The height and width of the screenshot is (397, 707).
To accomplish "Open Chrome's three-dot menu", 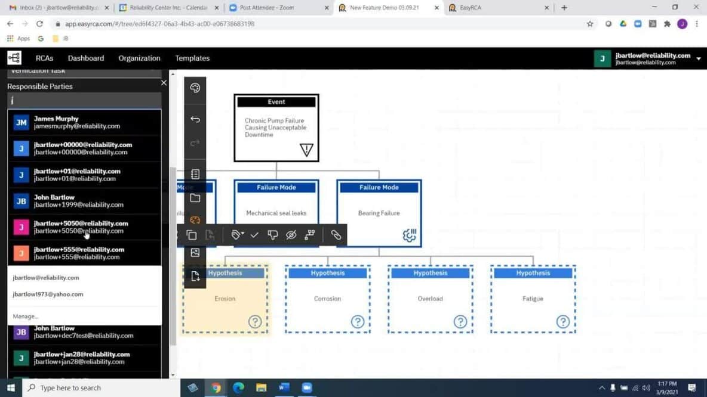I will point(697,23).
